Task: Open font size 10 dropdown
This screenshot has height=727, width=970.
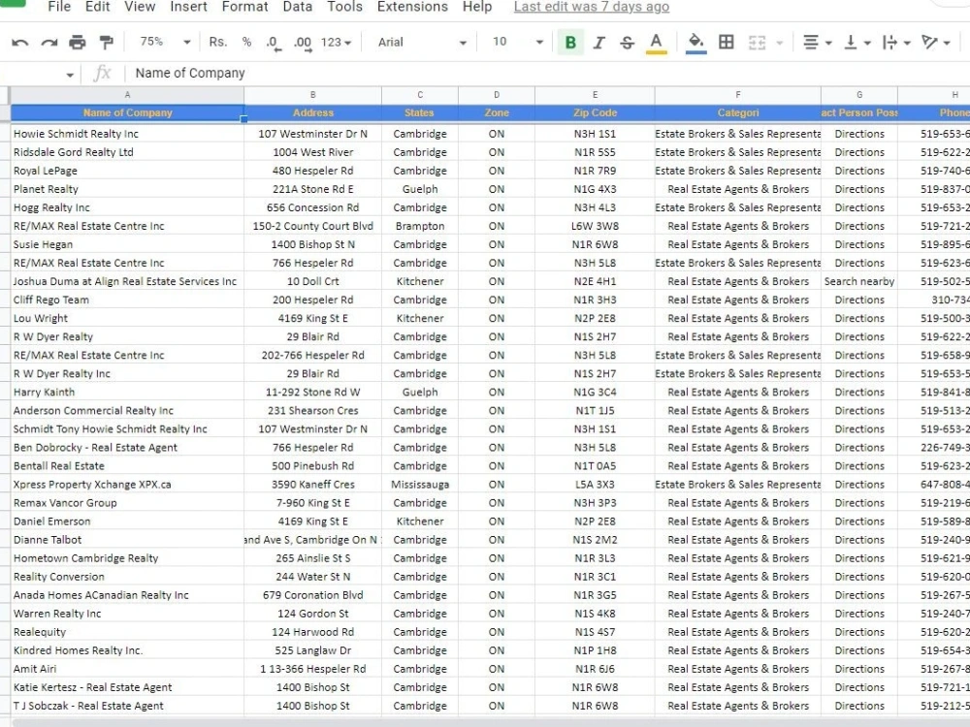Action: [517, 42]
